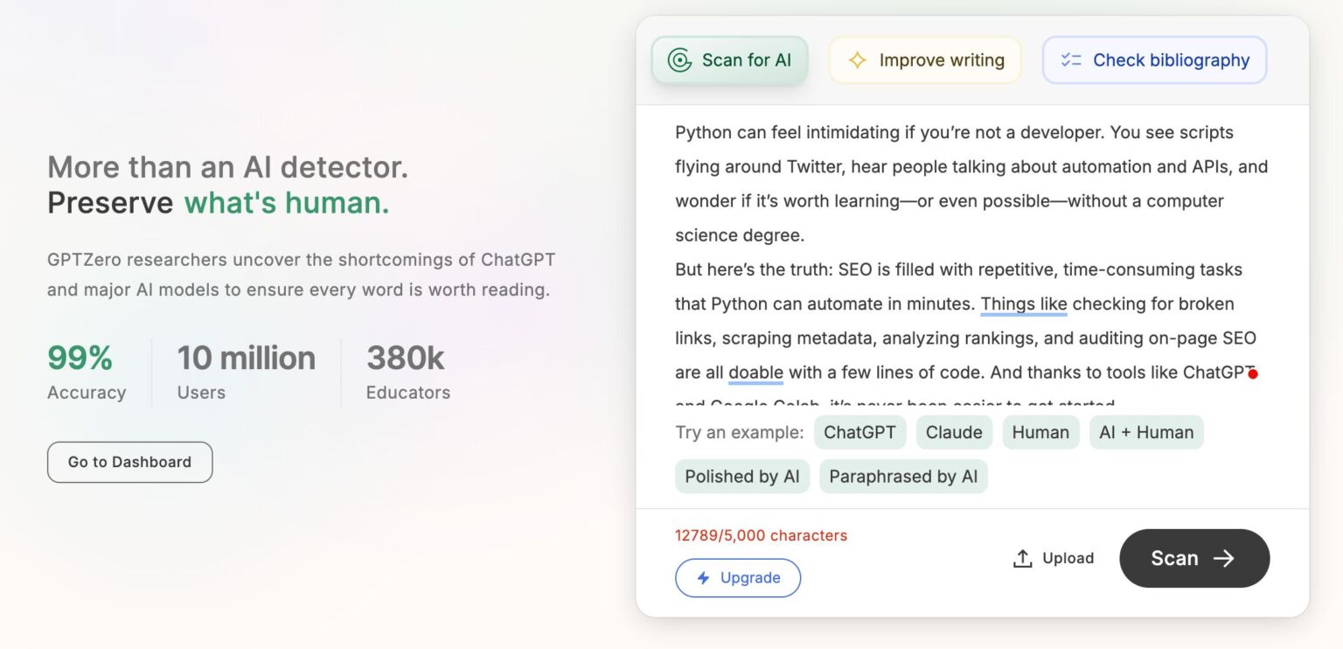Click the circular target icon in Scan for AI

pos(678,59)
